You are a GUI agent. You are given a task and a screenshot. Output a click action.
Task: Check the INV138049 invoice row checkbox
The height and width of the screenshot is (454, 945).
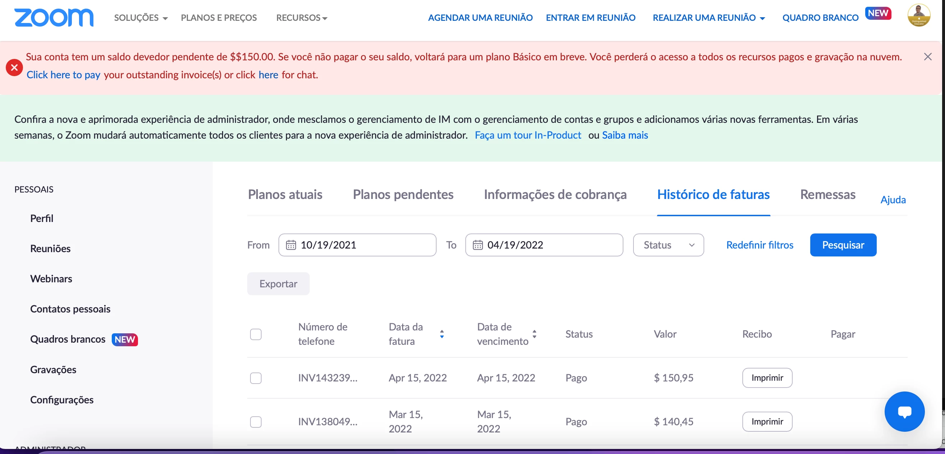[x=256, y=422]
